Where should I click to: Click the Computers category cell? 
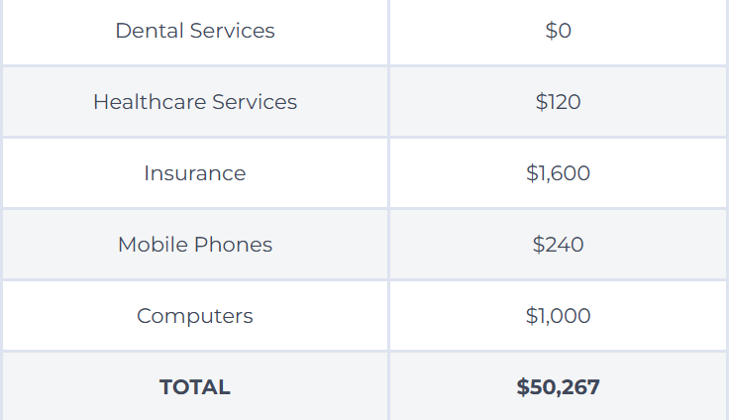pos(195,315)
